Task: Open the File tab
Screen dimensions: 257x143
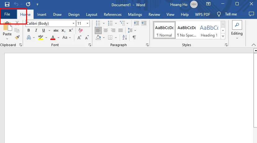Action: tap(7, 14)
